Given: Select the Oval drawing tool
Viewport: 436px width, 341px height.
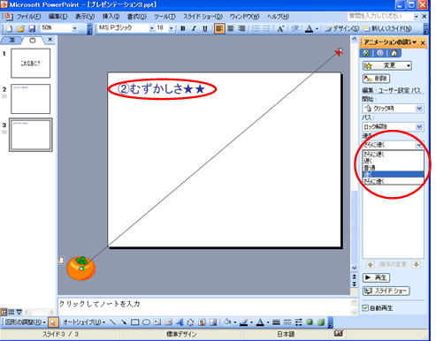Looking at the screenshot, I should click(x=146, y=322).
